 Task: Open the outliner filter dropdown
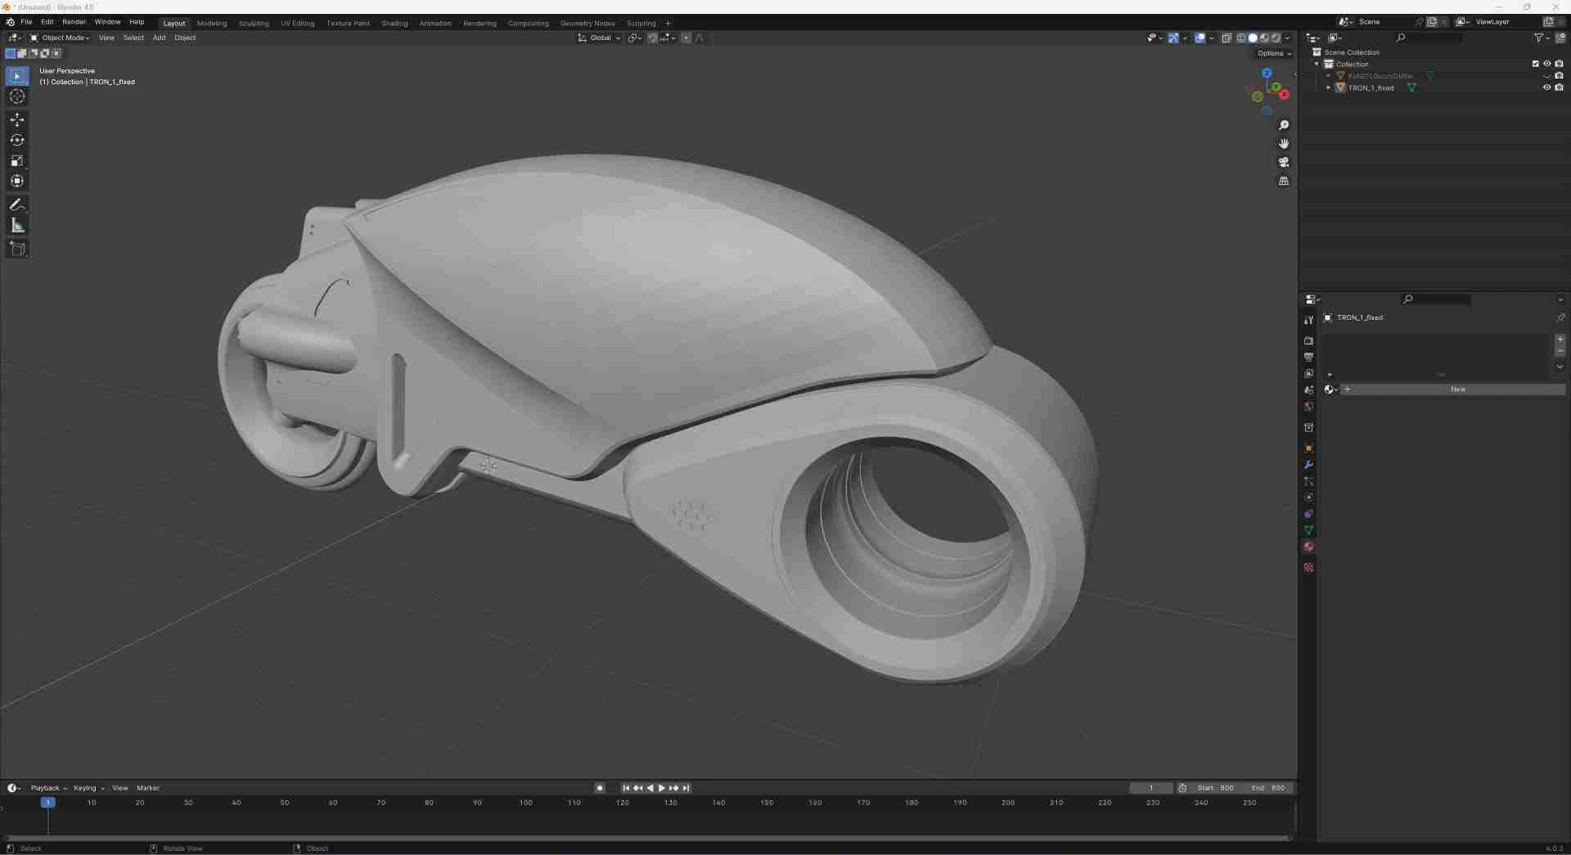[1541, 38]
